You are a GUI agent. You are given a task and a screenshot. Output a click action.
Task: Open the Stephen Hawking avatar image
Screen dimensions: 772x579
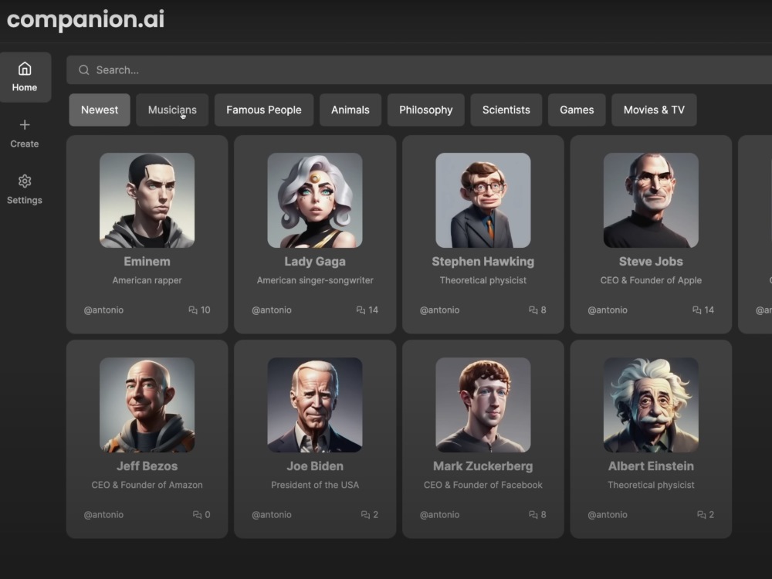coord(483,201)
